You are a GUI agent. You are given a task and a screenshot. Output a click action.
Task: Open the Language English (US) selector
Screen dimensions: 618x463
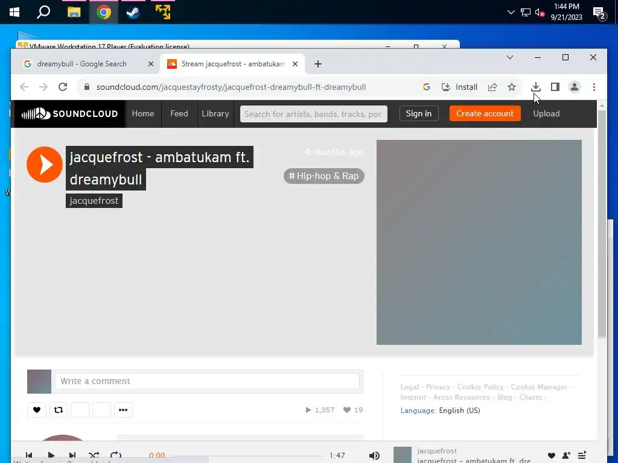tap(440, 410)
